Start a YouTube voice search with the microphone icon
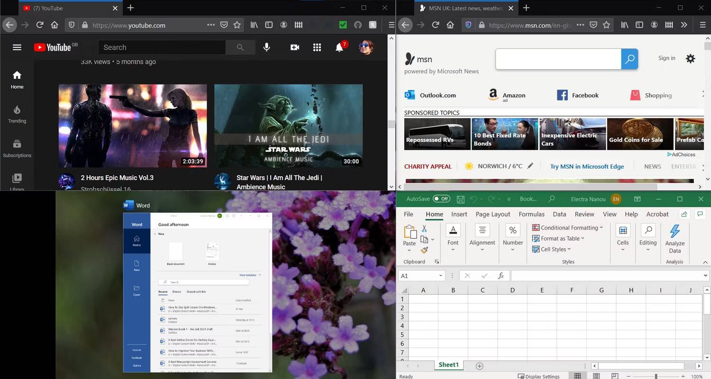Image resolution: width=711 pixels, height=379 pixels. click(266, 47)
